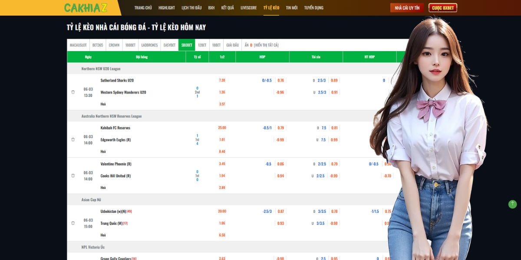Click team name Trung Quốc (W)
Viewport: 521px width, 260px height.
(111, 223)
